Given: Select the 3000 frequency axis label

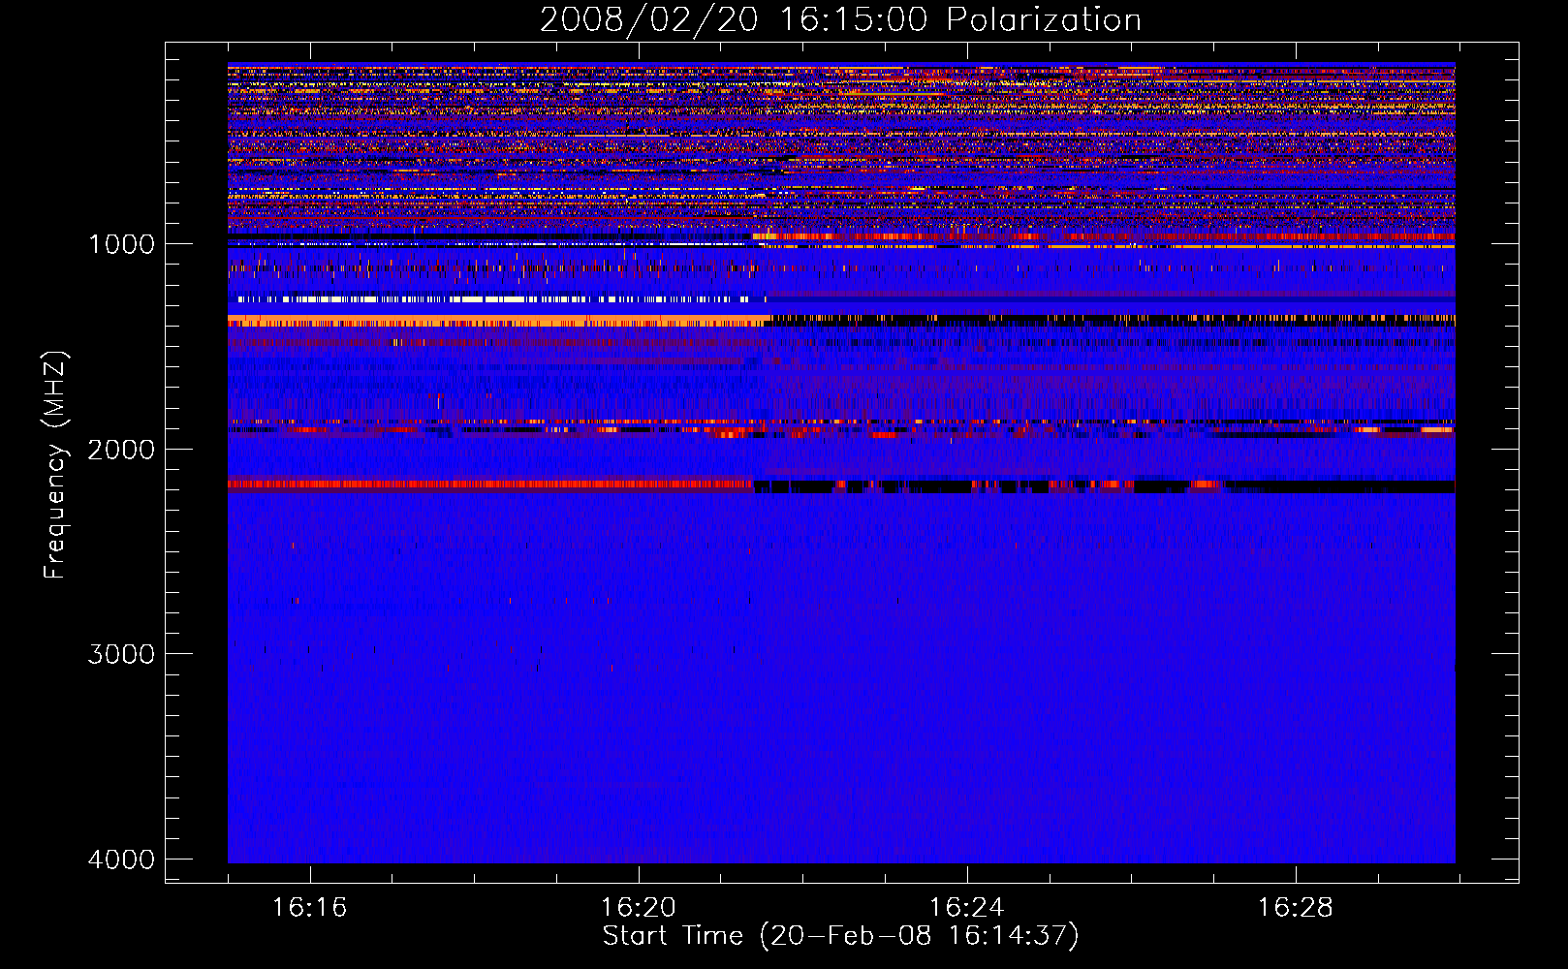Looking at the screenshot, I should tap(121, 654).
